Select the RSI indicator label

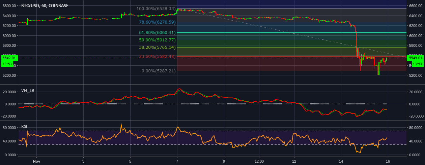(x=24, y=126)
